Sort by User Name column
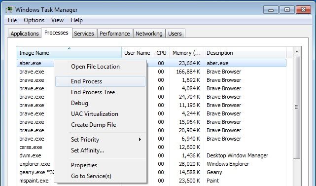Screen dimensions: 316x186 [x=137, y=53]
